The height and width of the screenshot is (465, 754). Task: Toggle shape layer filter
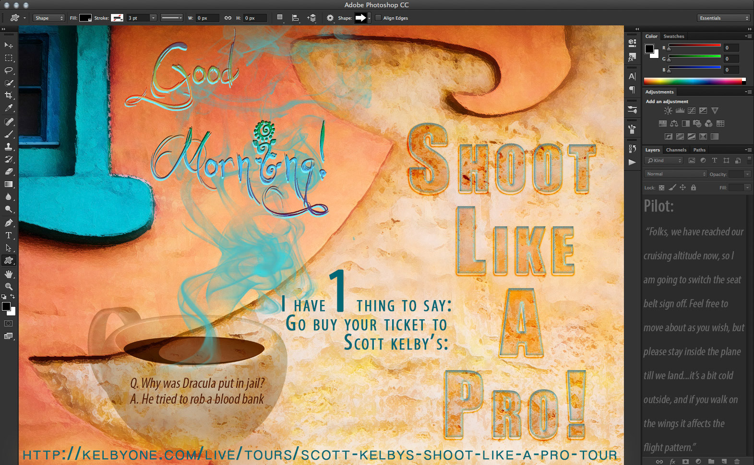pos(726,161)
